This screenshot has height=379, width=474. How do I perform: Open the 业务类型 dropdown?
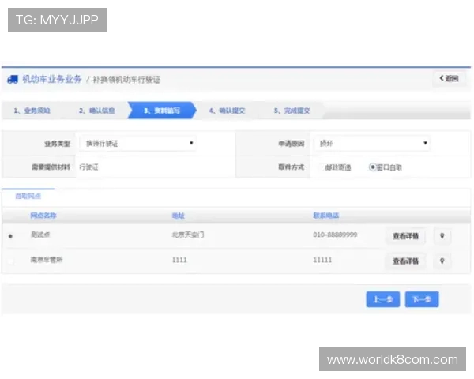point(137,143)
